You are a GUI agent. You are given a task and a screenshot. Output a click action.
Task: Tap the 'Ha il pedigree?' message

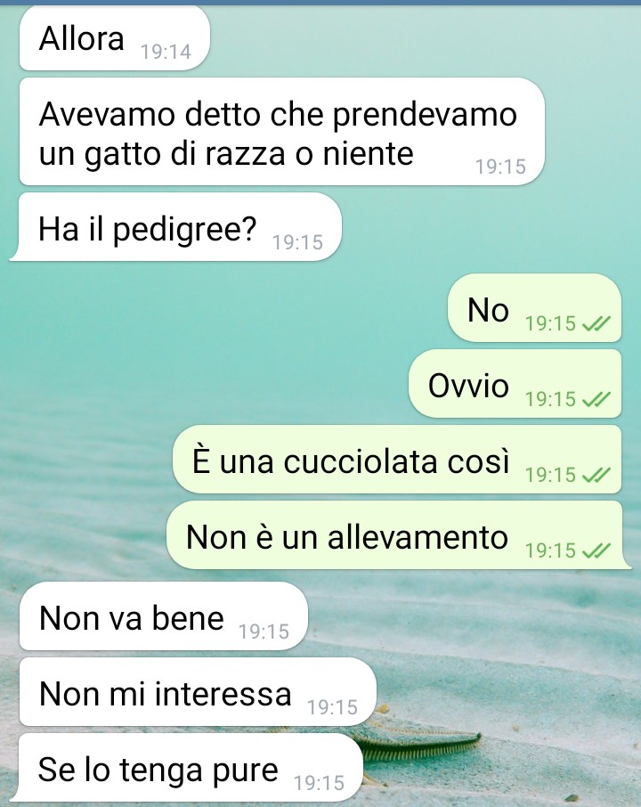[x=176, y=227]
